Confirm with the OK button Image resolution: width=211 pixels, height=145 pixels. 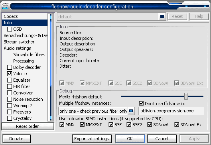[x=130, y=139]
